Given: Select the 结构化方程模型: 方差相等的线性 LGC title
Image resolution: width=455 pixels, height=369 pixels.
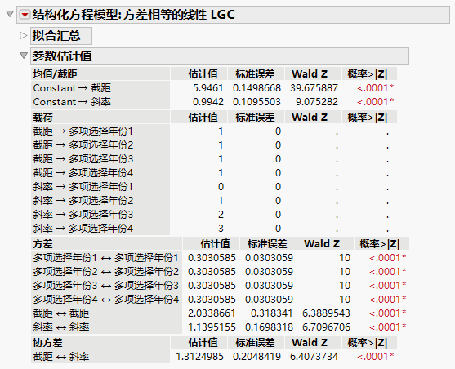Looking at the screenshot, I should (x=133, y=15).
